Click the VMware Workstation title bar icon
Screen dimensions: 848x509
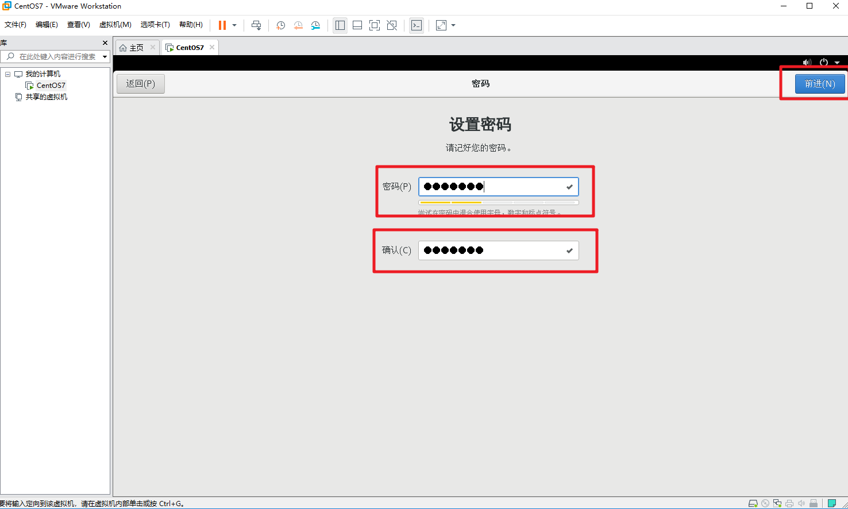(x=7, y=6)
